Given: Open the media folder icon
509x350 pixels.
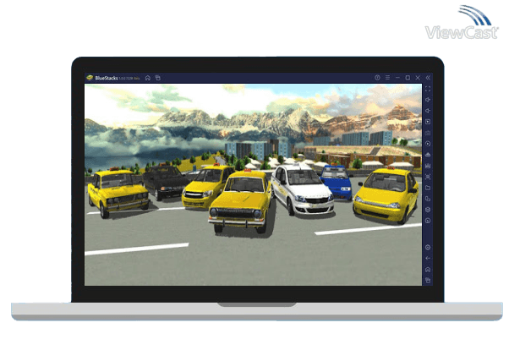Looking at the screenshot, I should (428, 188).
